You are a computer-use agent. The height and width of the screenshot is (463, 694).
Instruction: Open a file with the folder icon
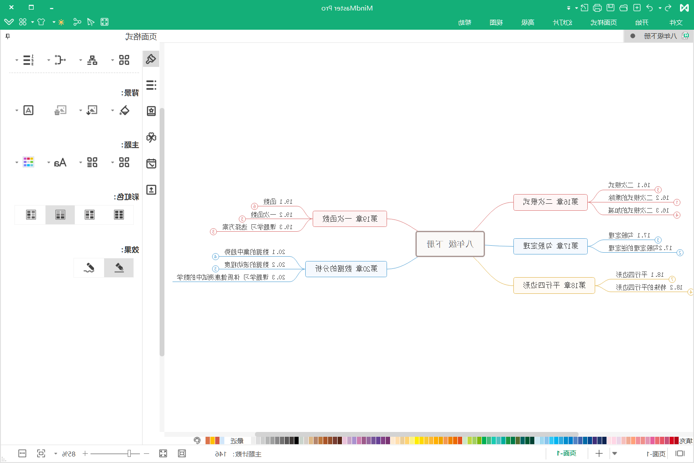point(624,8)
